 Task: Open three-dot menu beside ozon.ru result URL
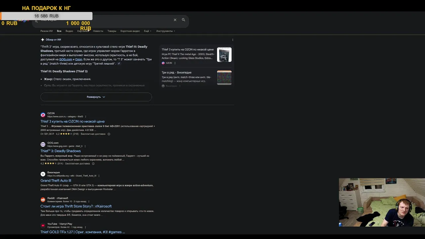pos(86,117)
